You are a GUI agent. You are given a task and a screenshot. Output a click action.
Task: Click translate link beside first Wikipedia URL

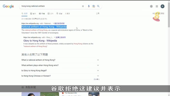pos(59,23)
